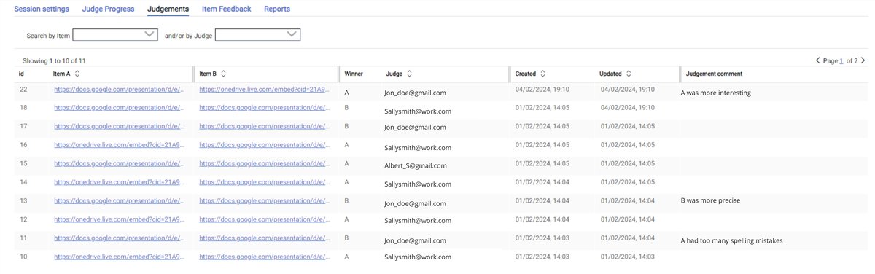Open Item B link in row 10
The height and width of the screenshot is (274, 875).
264,256
